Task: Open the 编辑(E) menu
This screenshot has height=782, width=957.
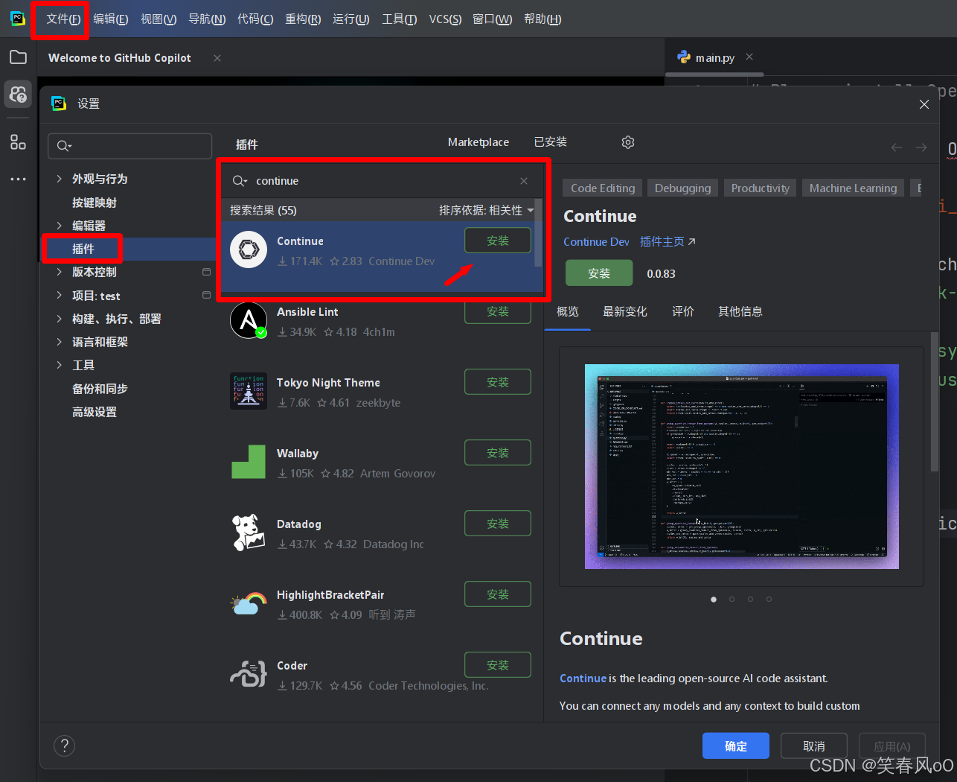Action: tap(111, 19)
